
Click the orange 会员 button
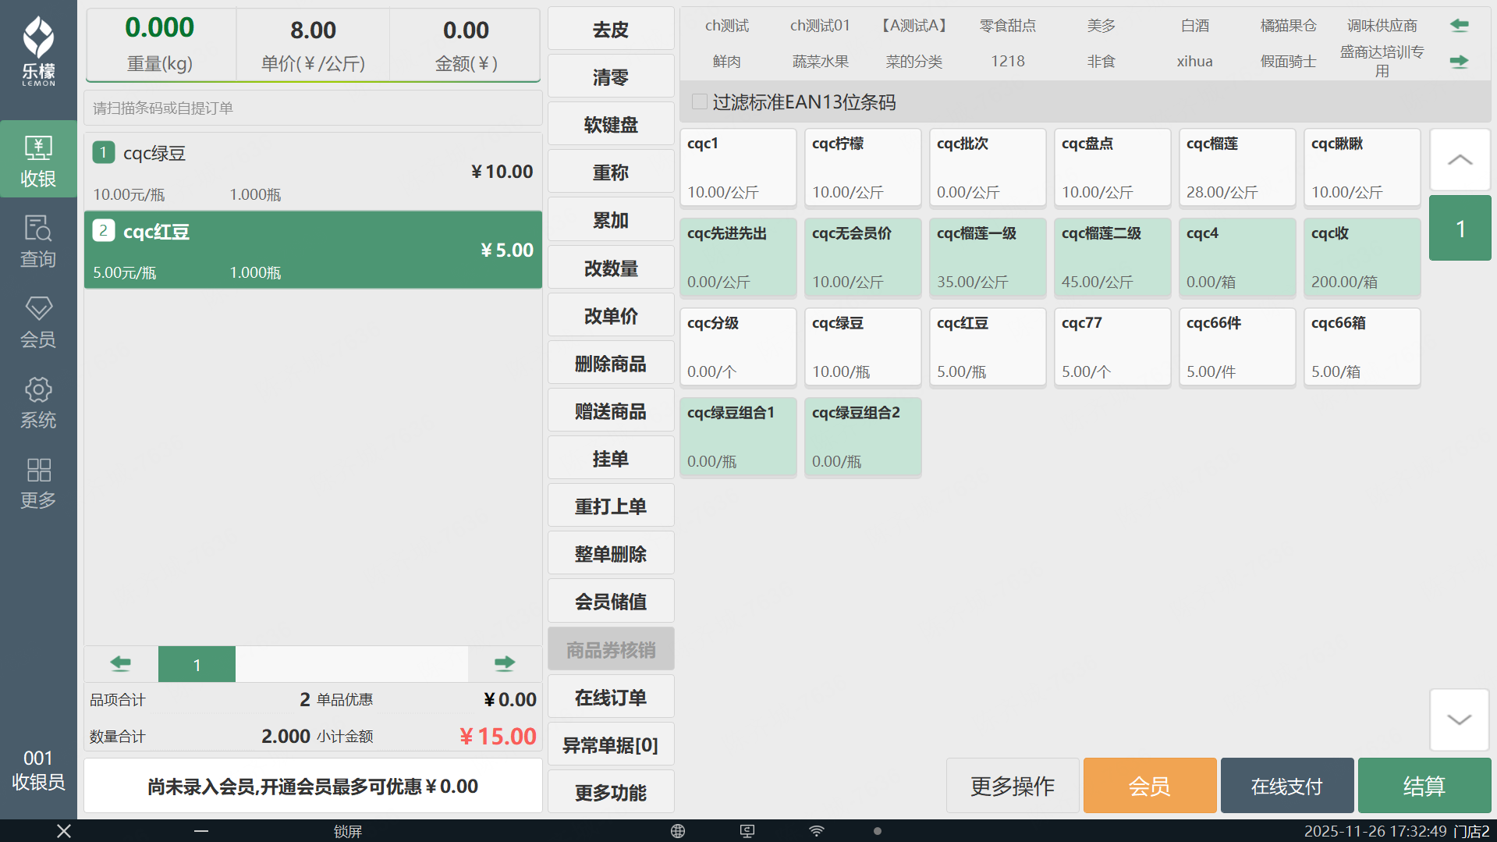click(x=1150, y=786)
